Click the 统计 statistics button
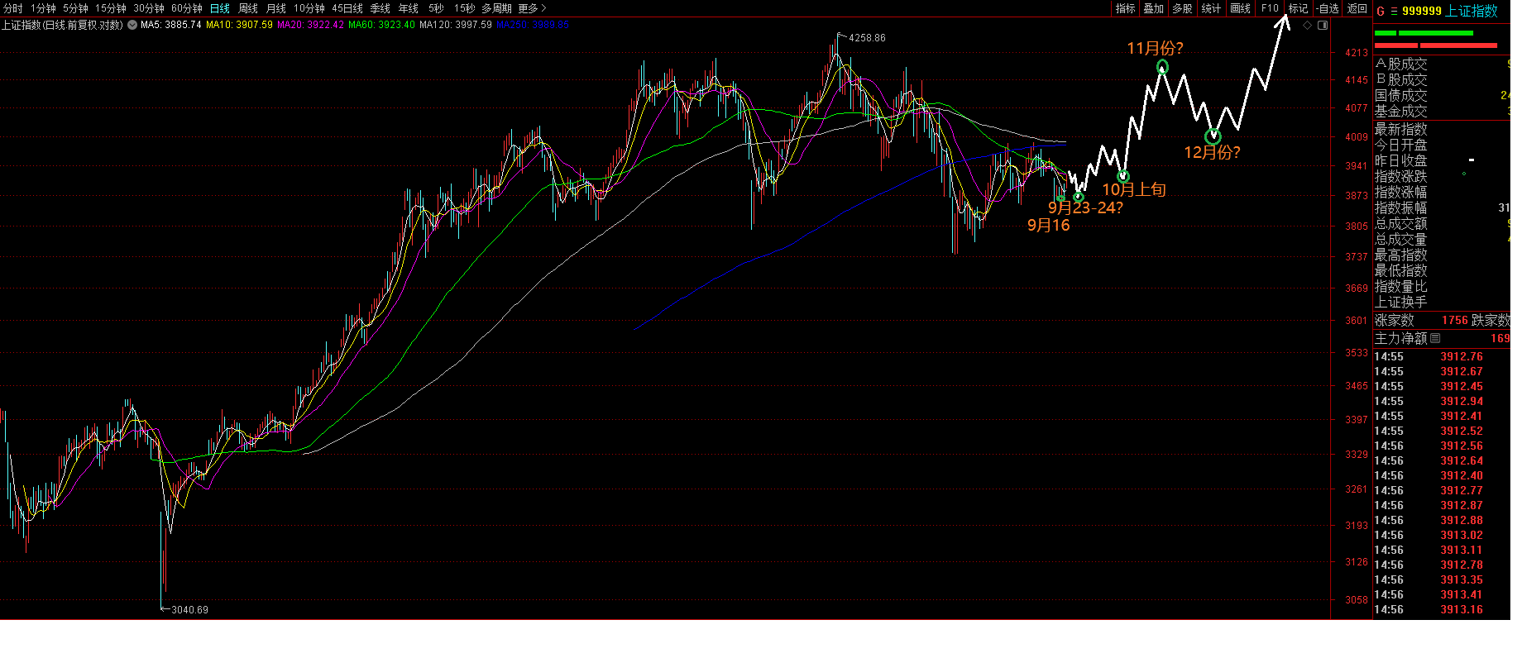The width and height of the screenshot is (1517, 658). (1211, 8)
